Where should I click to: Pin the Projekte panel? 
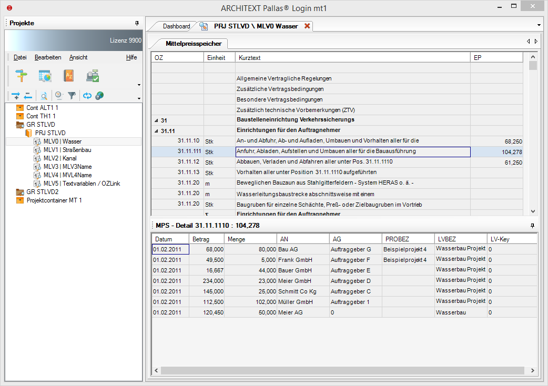137,23
